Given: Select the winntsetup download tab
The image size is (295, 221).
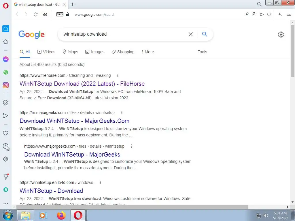Looking at the screenshot, I should tap(39, 5).
